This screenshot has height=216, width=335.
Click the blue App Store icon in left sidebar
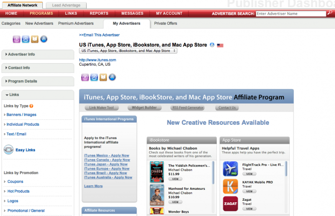26,39
